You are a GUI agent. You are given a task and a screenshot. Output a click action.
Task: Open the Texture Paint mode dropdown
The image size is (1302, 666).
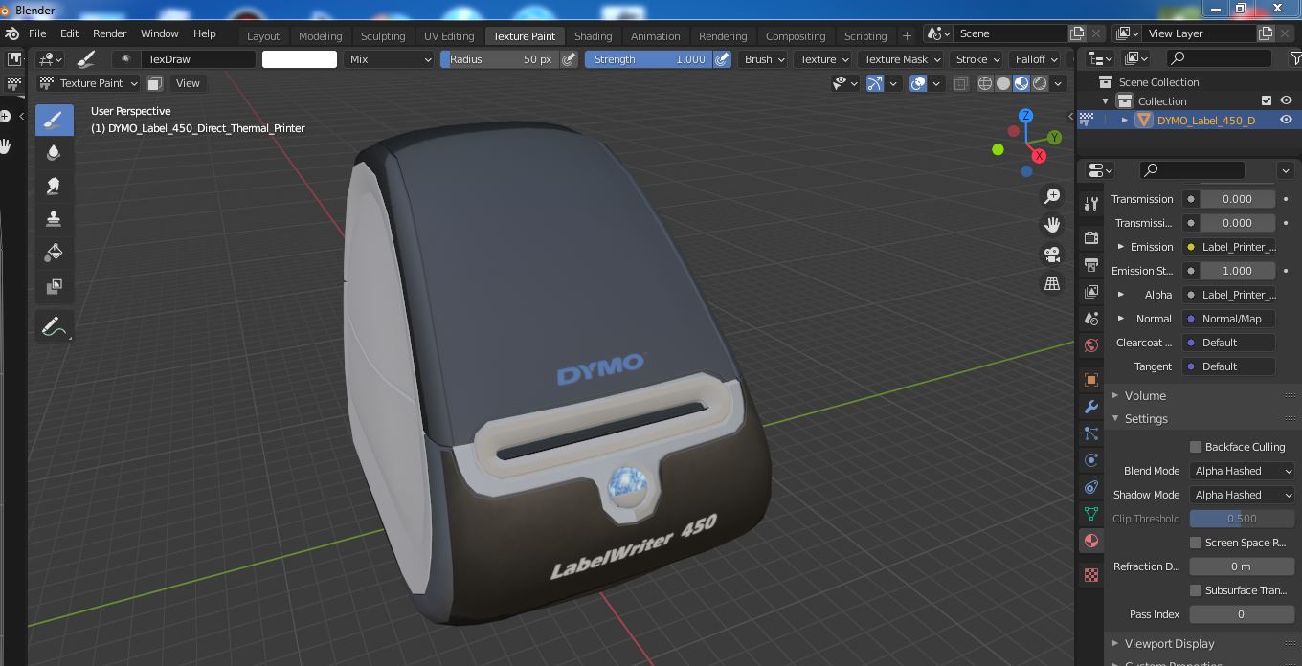[88, 83]
